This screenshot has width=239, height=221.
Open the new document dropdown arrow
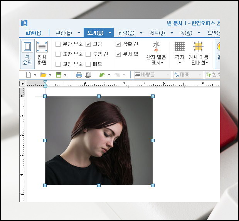pos(35,75)
